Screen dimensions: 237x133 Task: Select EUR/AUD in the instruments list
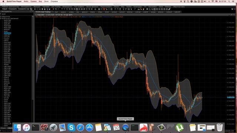7,42
